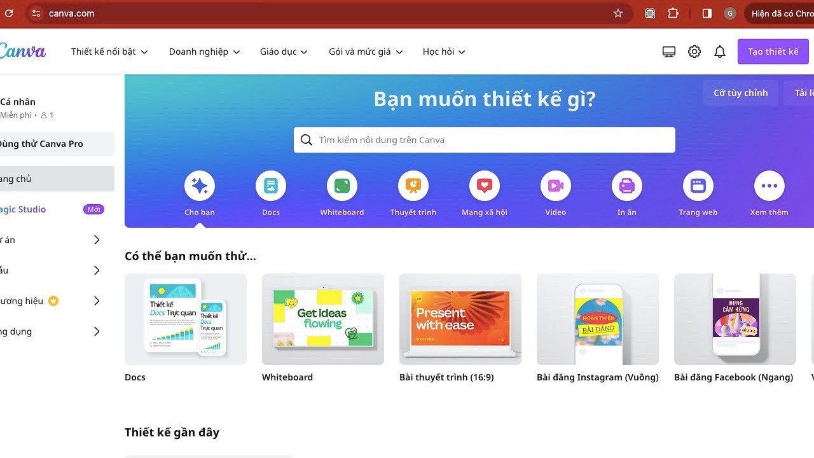
Task: Open the settings gear icon
Action: click(x=694, y=52)
